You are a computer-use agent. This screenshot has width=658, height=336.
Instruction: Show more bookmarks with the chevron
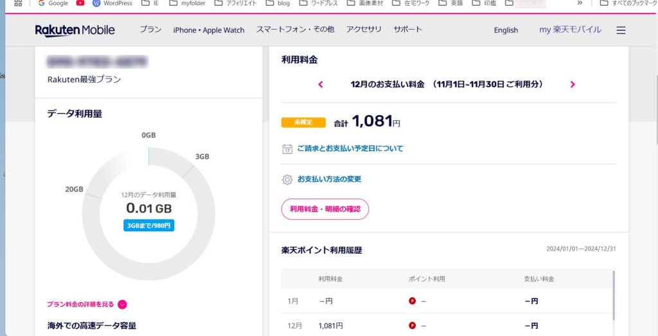[x=580, y=3]
